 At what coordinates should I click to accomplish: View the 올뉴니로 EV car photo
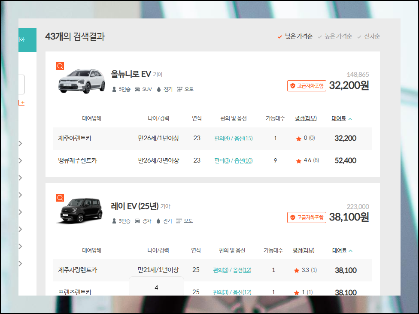[x=82, y=81]
